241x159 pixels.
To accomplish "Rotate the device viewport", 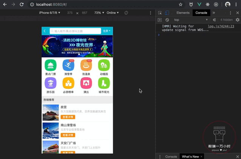I will coord(126,13).
